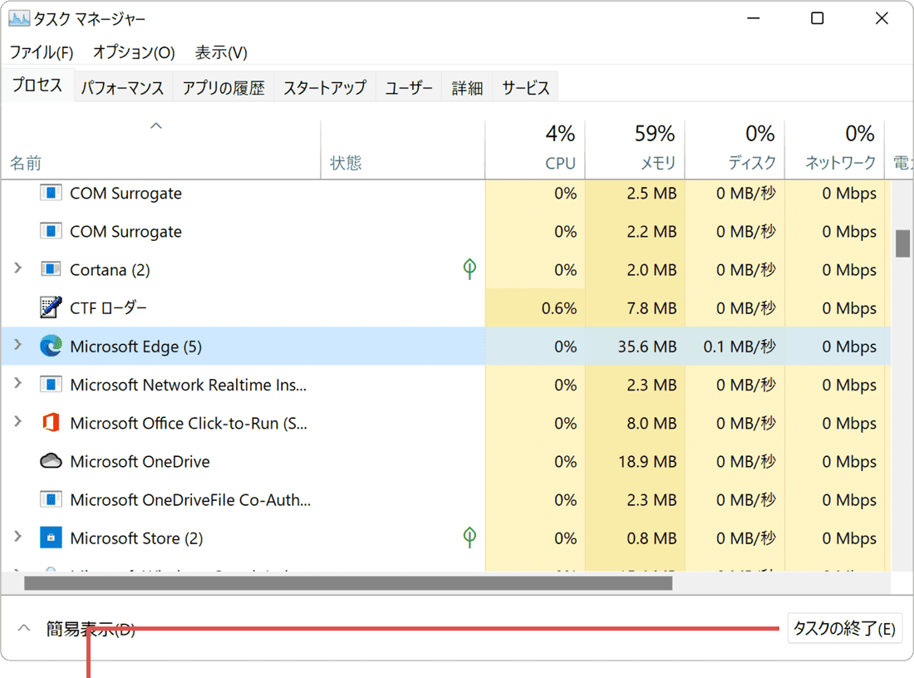Expand the Cortana (2) process group
Image resolution: width=914 pixels, height=678 pixels.
(17, 270)
